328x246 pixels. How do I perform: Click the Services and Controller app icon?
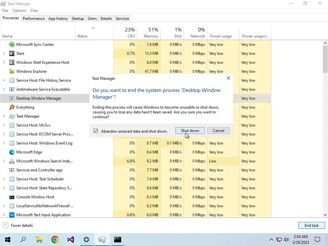[12, 170]
